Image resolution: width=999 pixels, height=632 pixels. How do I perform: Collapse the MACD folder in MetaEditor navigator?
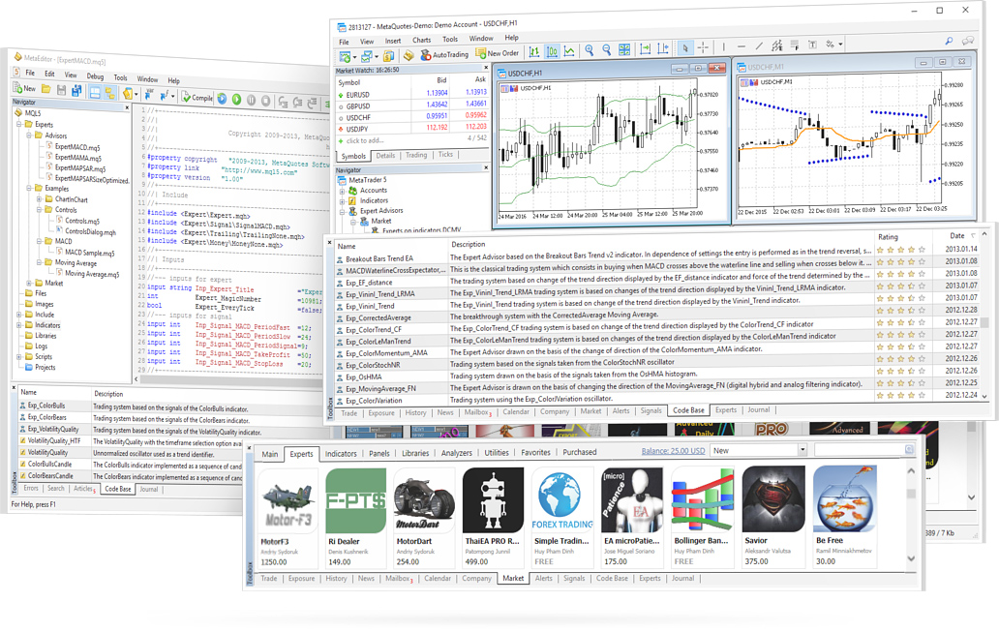(x=41, y=242)
